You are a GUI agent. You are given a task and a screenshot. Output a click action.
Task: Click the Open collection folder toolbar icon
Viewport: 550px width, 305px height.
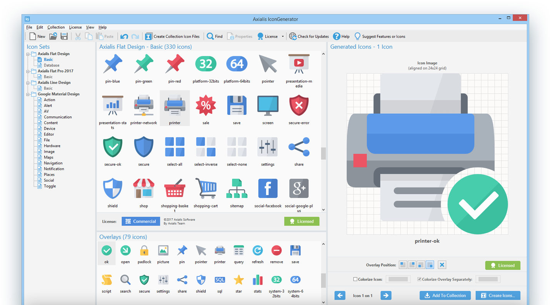[53, 36]
